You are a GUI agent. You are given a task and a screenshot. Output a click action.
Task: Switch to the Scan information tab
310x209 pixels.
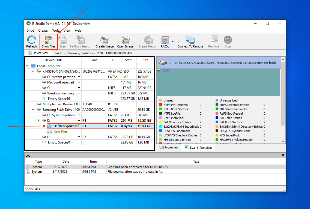(x=198, y=148)
